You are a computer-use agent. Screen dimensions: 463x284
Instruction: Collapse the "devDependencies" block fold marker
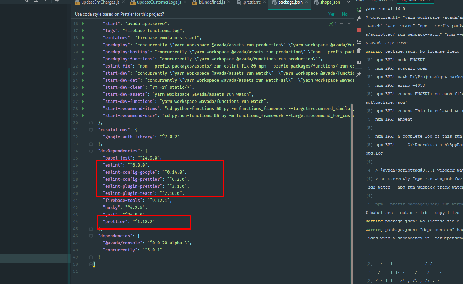pyautogui.click(x=91, y=151)
